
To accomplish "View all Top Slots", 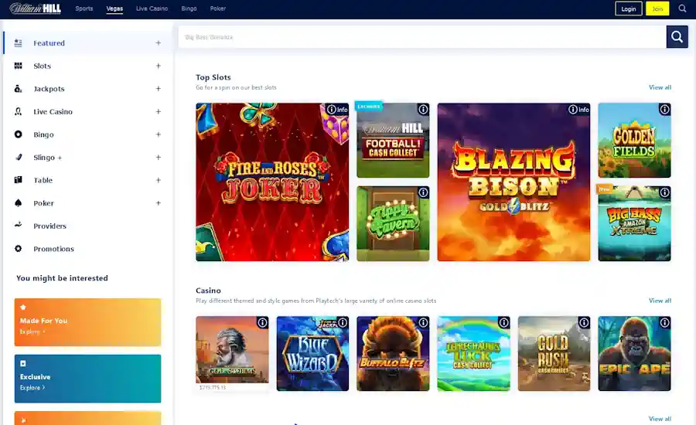I will (x=660, y=87).
